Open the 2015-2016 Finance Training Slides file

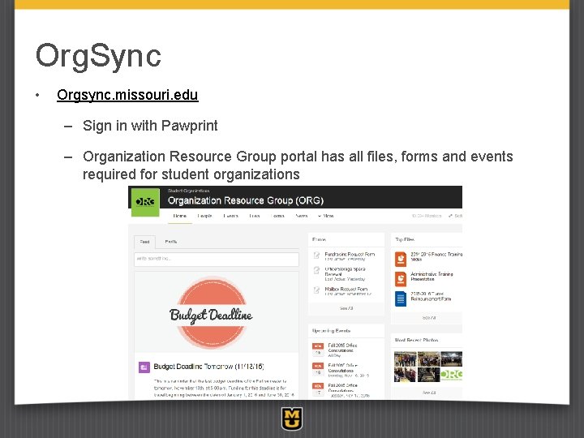436,256
